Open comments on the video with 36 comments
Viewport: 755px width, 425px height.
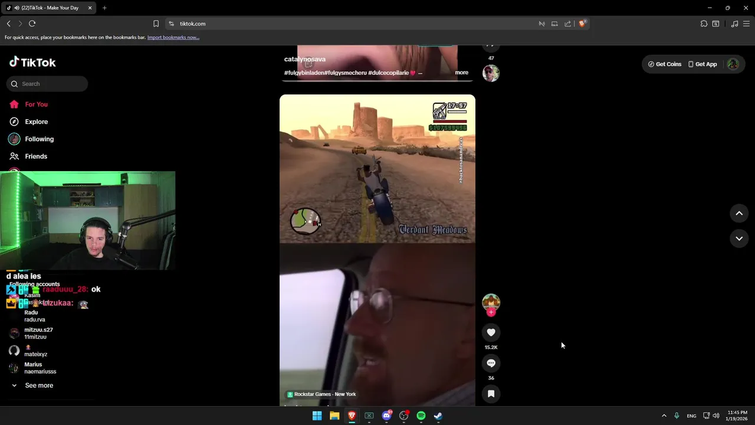(491, 363)
